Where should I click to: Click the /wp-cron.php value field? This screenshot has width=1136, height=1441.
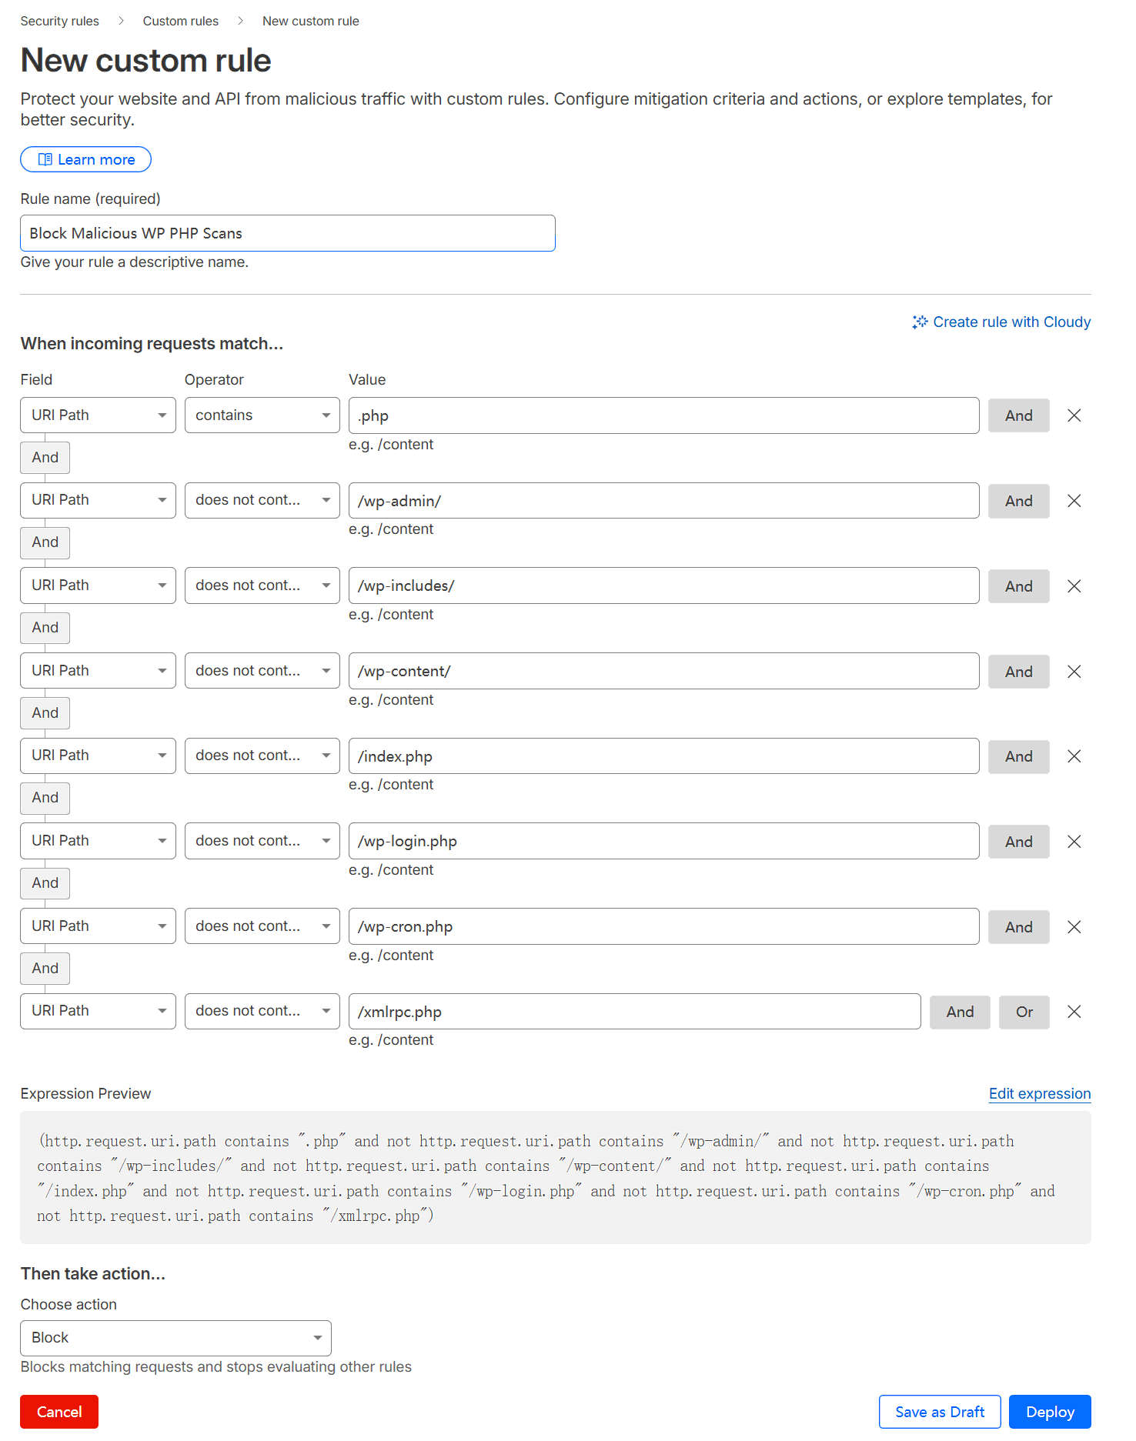(663, 926)
